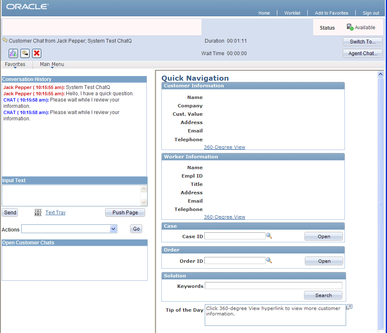
Task: Open the Favorites menu
Action: pos(16,64)
